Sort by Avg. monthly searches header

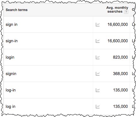click(117, 9)
